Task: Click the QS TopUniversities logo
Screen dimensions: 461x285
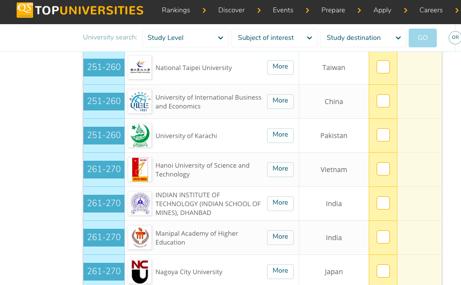Action: 80,10
